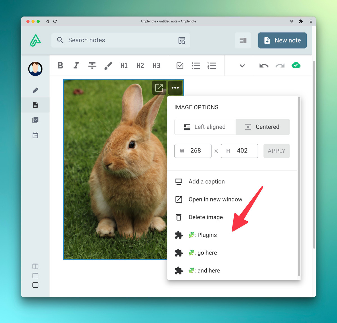Insert a numbered list

point(212,66)
